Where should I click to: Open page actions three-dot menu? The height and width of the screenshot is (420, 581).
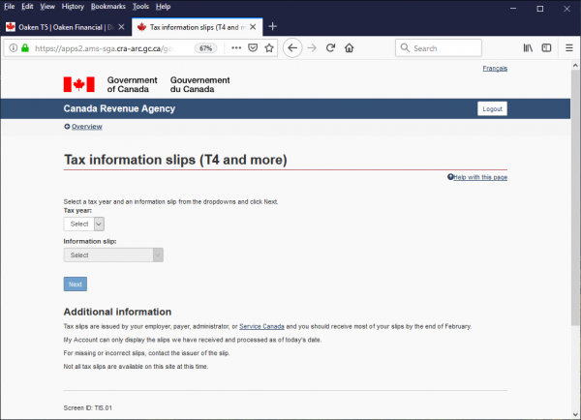[235, 47]
